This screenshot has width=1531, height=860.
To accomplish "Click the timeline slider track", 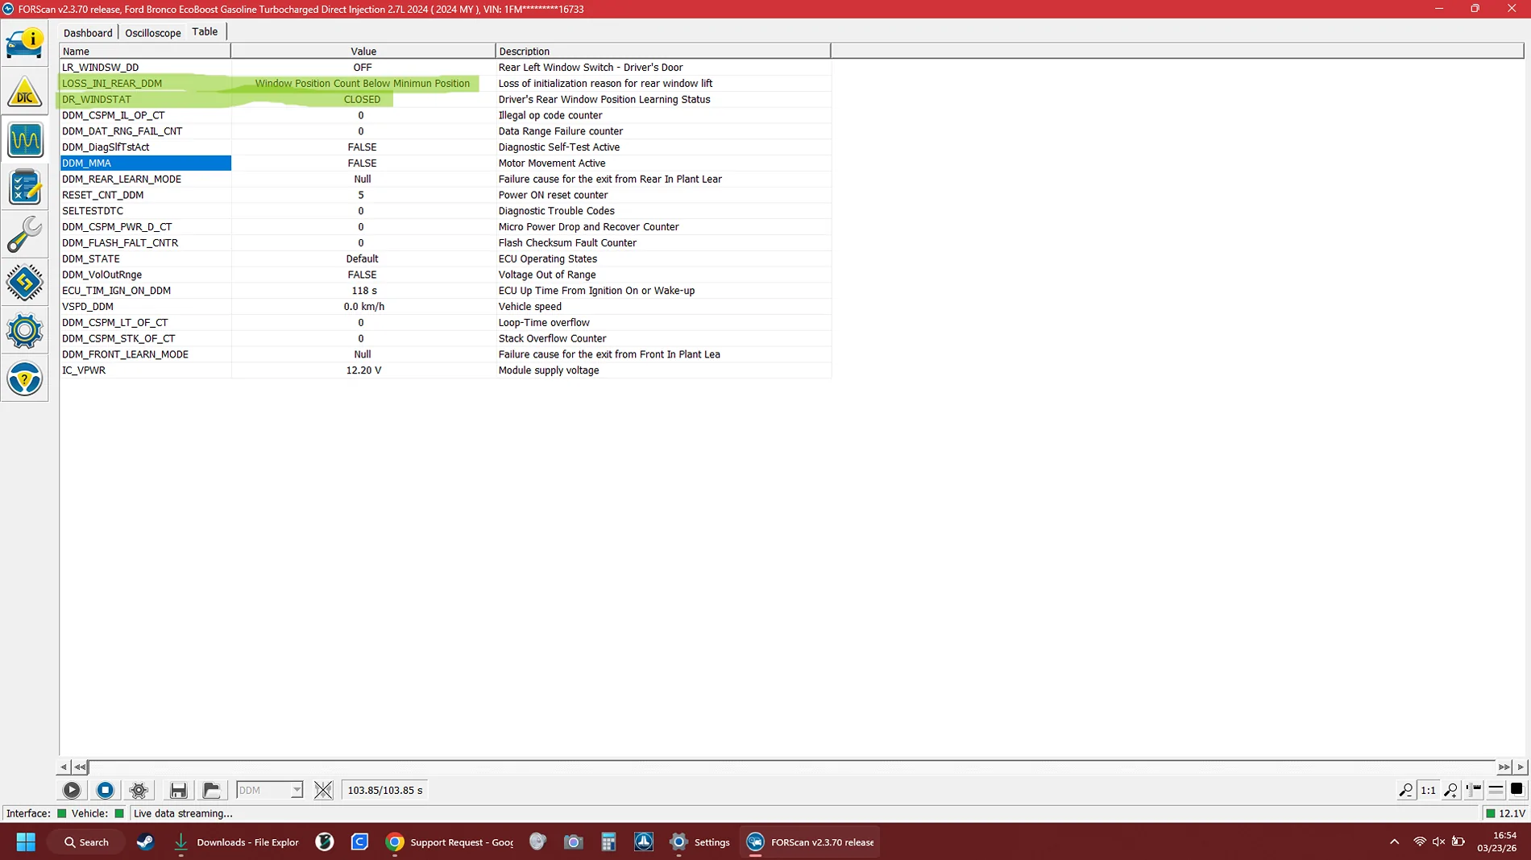I will [x=791, y=767].
